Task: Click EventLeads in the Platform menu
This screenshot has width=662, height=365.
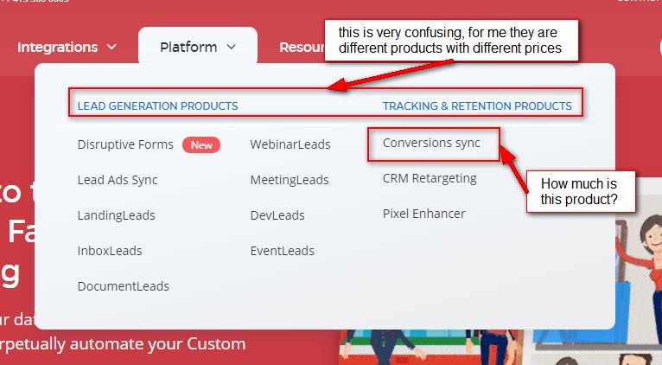Action: coord(283,251)
